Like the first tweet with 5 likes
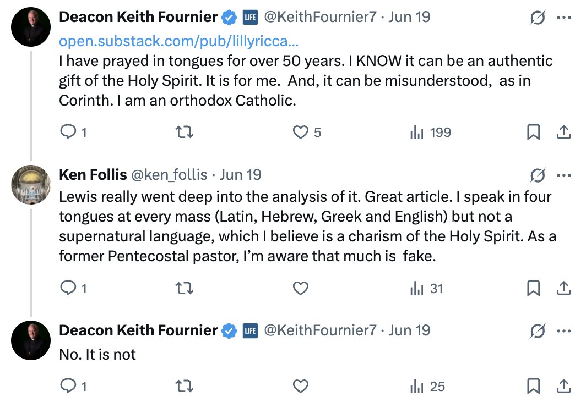586x408 pixels. pos(300,133)
